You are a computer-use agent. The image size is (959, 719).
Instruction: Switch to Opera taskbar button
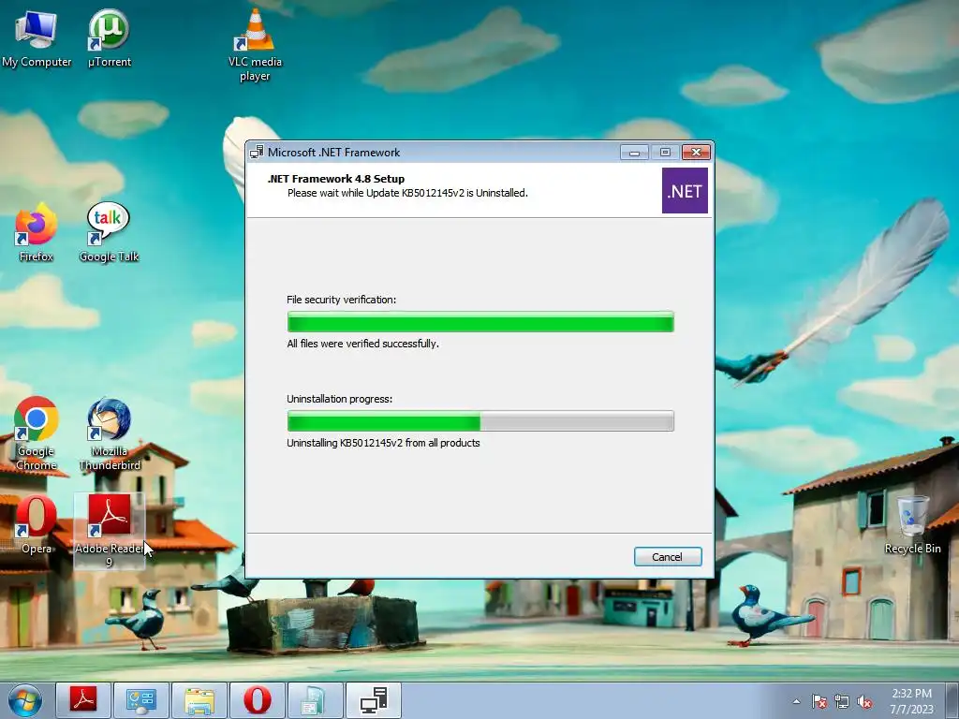point(258,700)
